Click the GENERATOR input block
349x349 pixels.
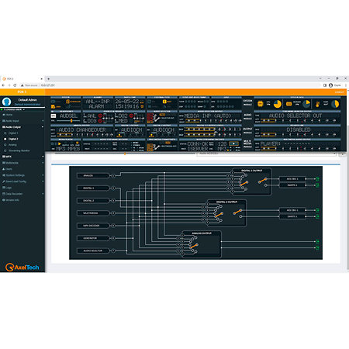[93, 238]
